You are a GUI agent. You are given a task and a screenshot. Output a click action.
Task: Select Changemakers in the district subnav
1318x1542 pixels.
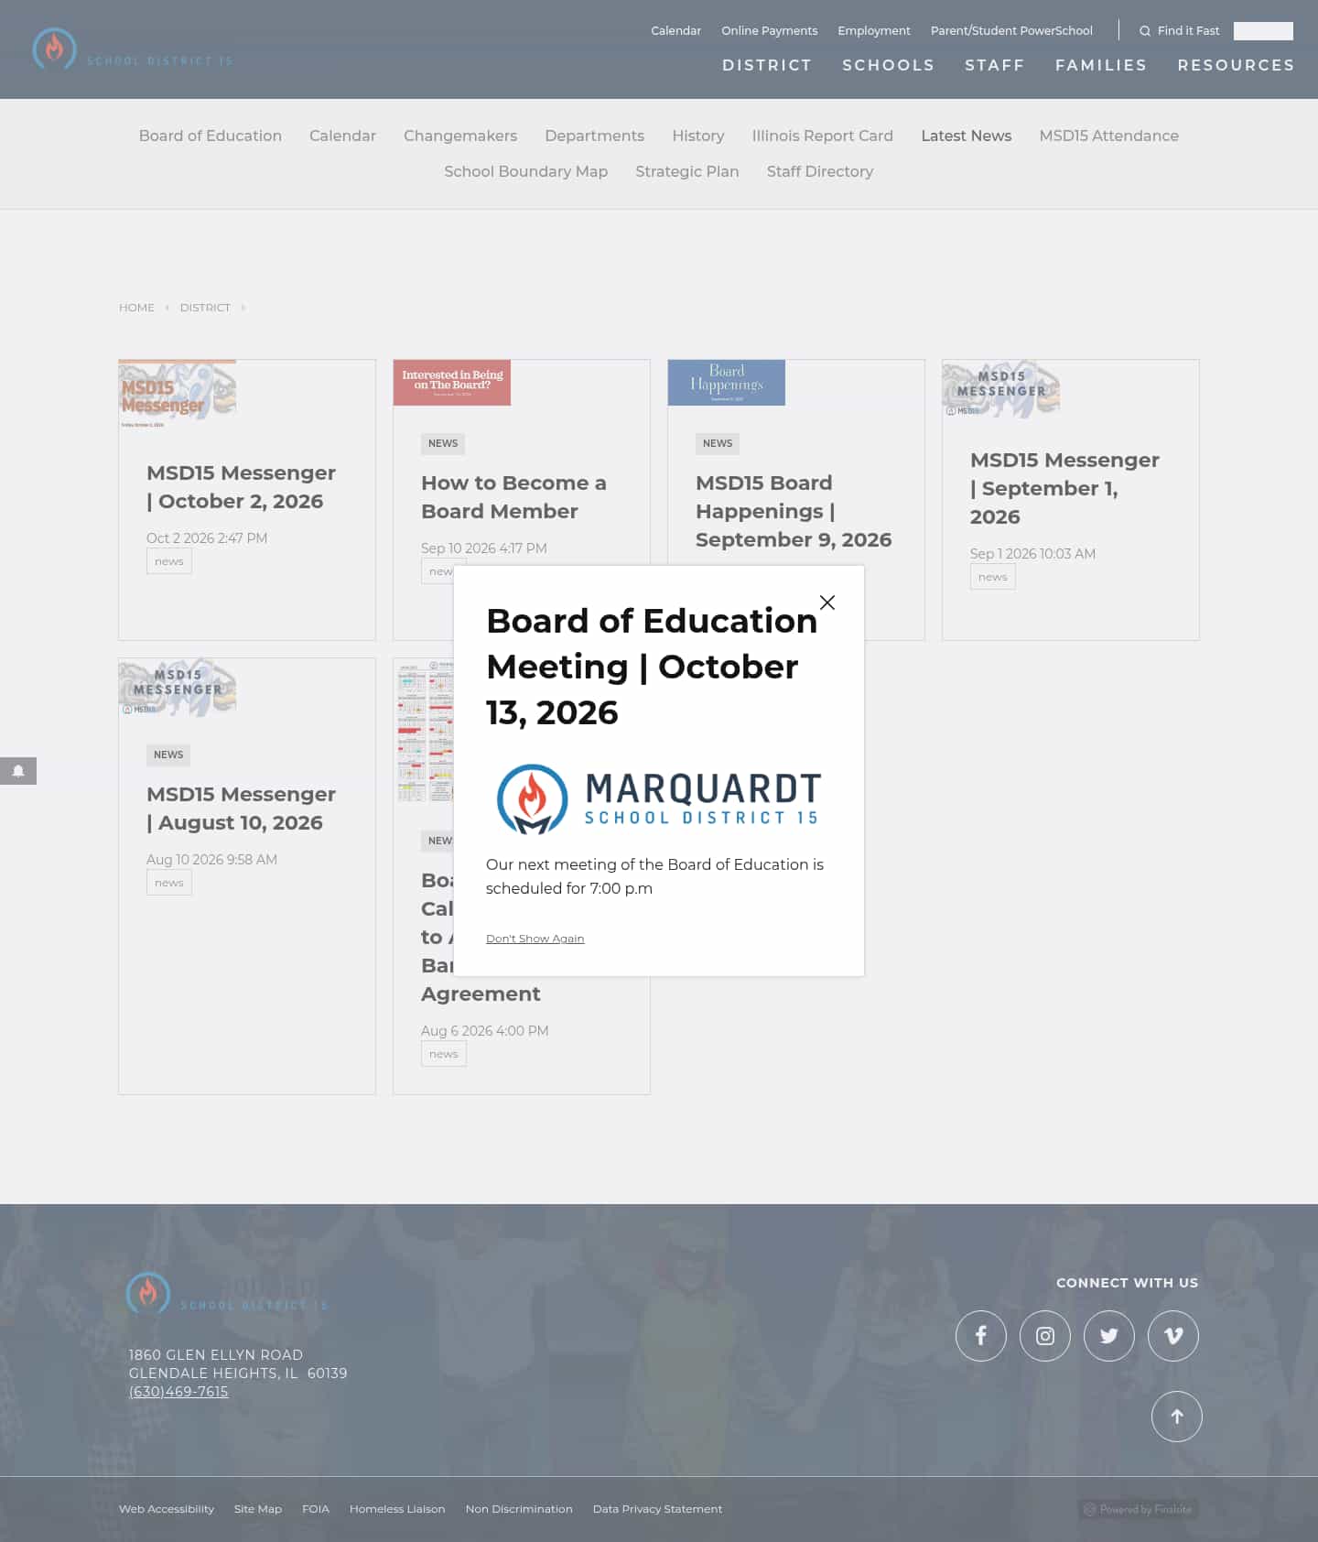coord(460,136)
